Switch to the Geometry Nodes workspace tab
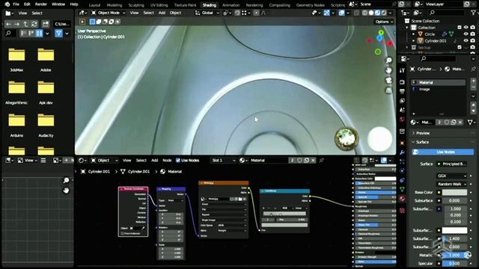This screenshot has width=479, height=269. [x=310, y=5]
